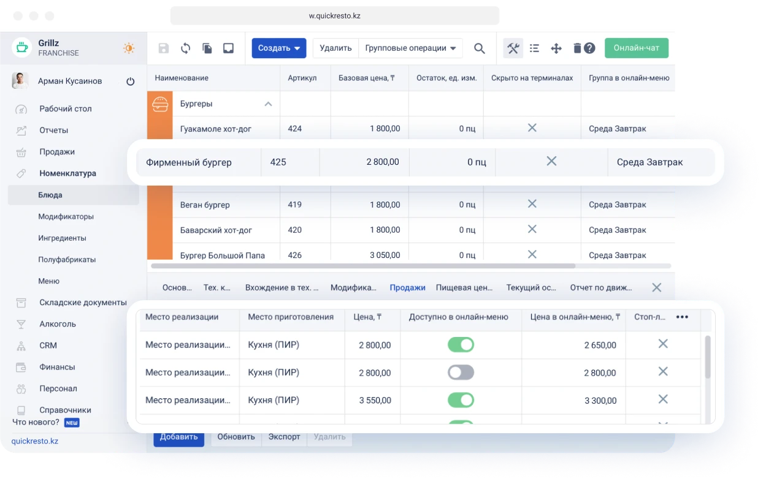Click the trash bin icon in toolbar
This screenshot has height=484, width=766.
click(576, 48)
